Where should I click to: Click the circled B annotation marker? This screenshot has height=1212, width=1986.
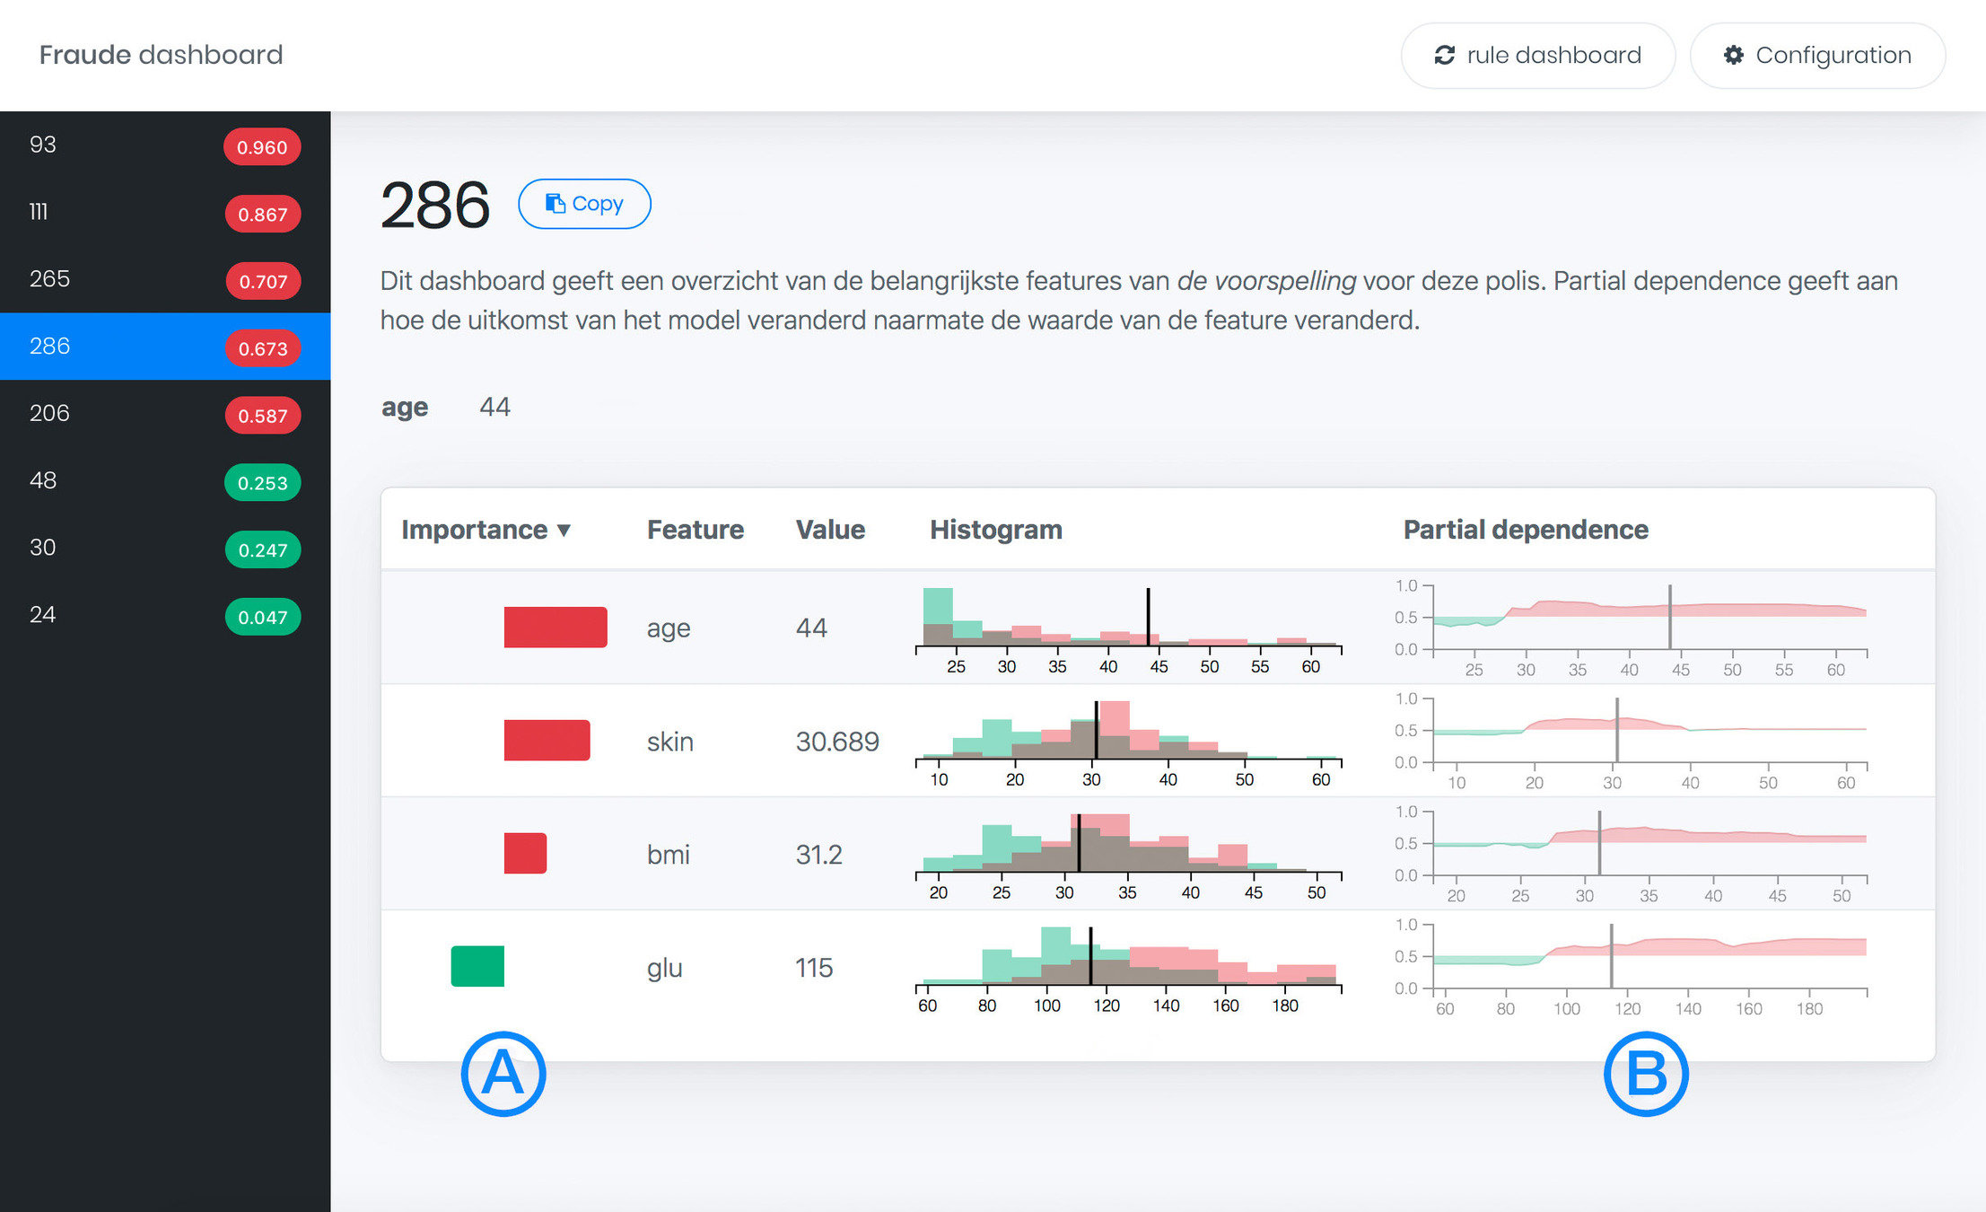[1646, 1074]
